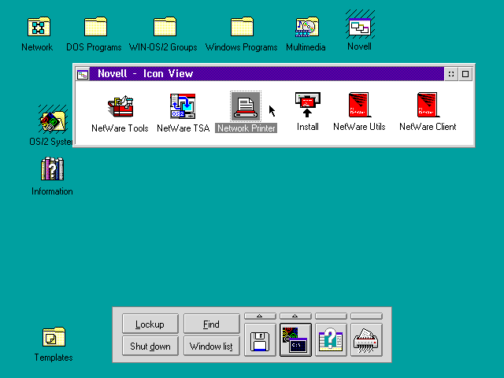Click the Shut down button
Screen dimensions: 504x378
pos(150,346)
